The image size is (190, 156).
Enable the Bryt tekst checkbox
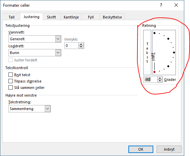click(10, 75)
